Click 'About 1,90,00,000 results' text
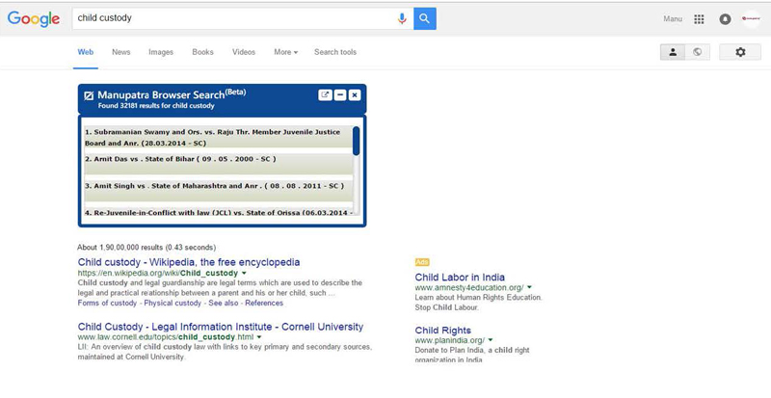Image resolution: width=771 pixels, height=398 pixels. pos(120,248)
